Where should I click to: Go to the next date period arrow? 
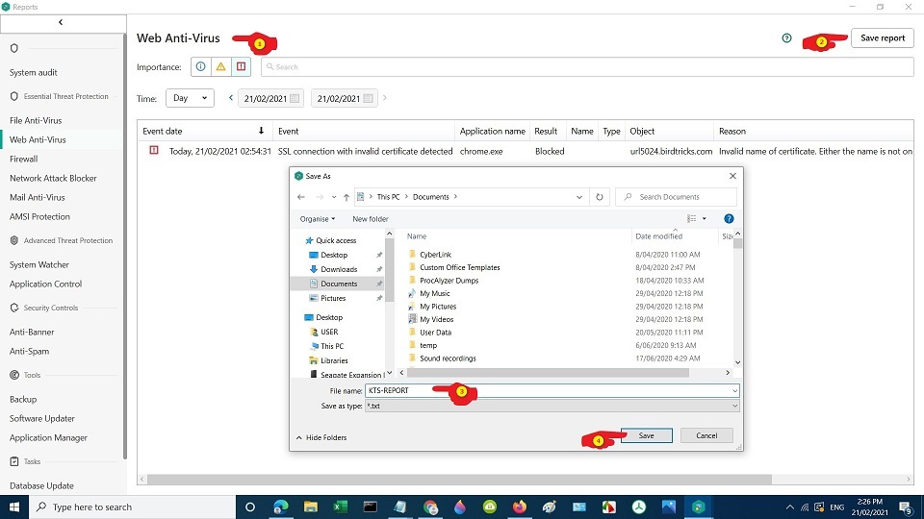click(385, 98)
